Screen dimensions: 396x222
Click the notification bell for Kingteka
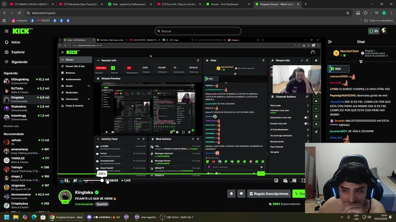coord(231,194)
